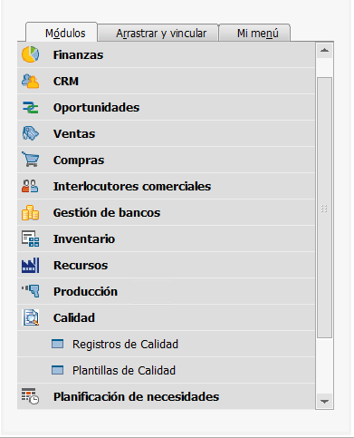Viewport: 354px width, 438px height.
Task: Click the Gestión de bancos coins icon
Action: (x=30, y=212)
